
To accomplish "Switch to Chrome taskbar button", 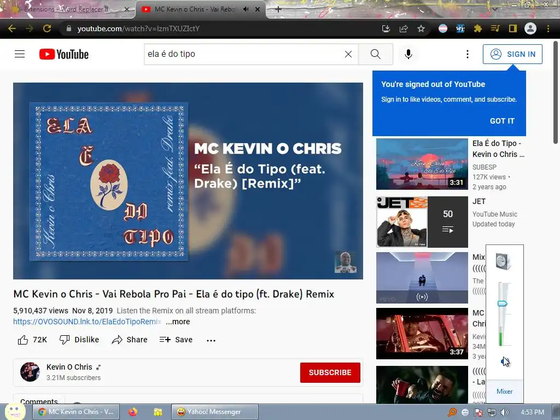I will coord(75,412).
